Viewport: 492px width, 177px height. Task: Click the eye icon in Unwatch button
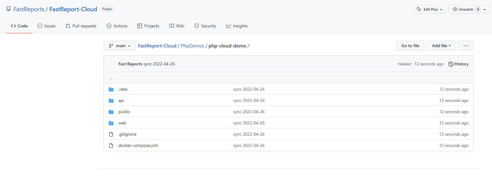[455, 9]
